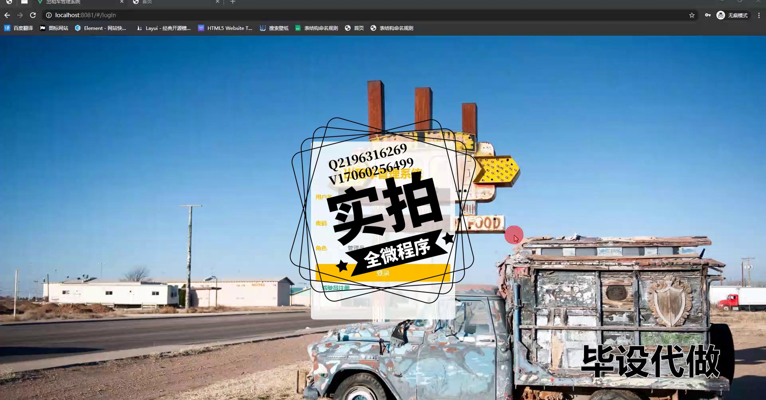Click the yellow 登录 login button
The image size is (766, 400).
click(383, 273)
